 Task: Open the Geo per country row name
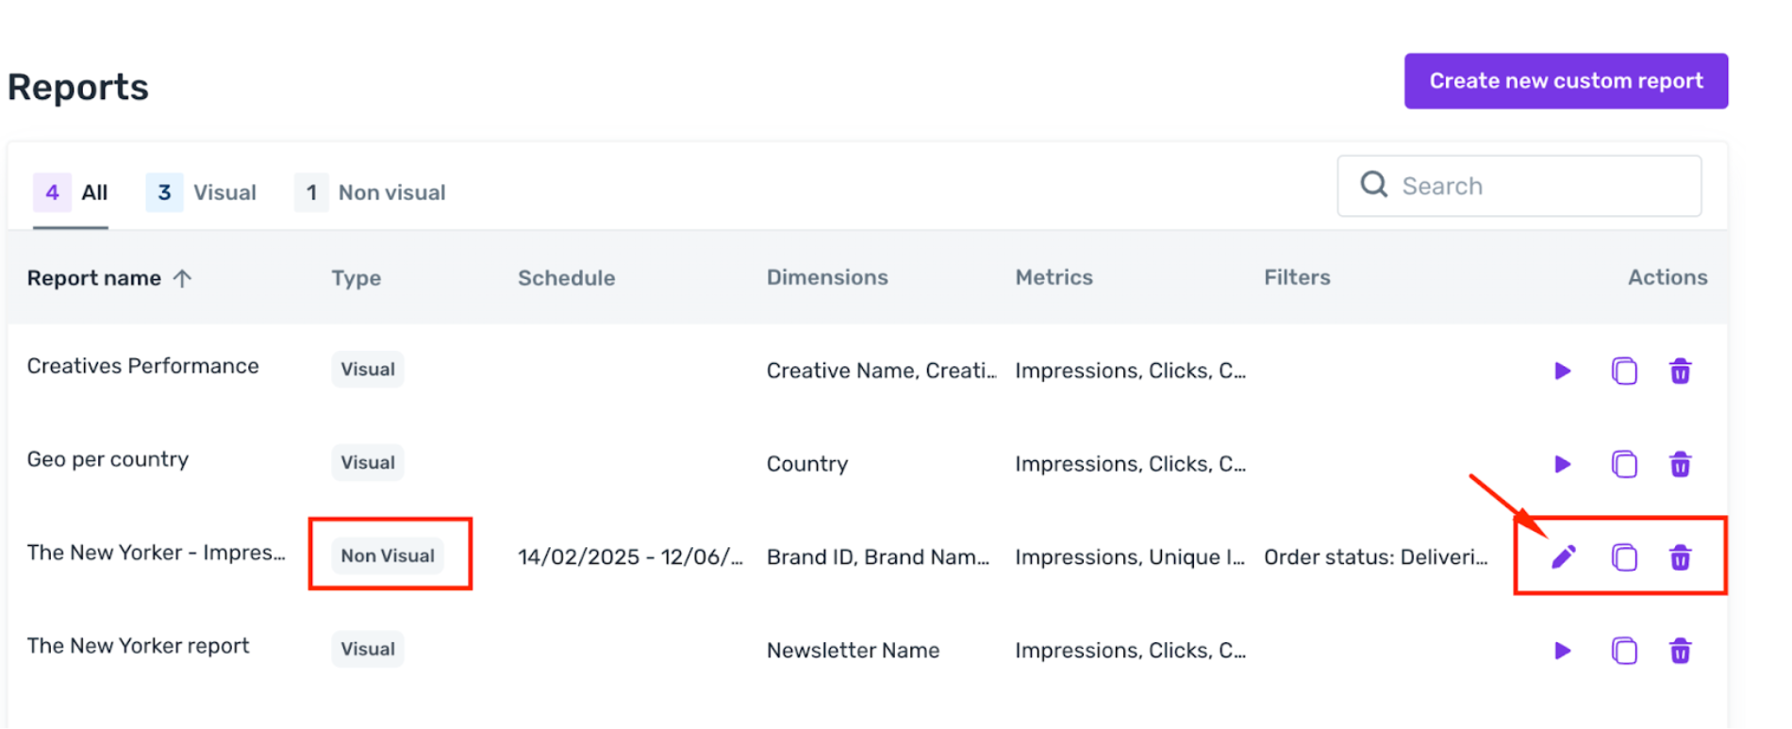[108, 459]
